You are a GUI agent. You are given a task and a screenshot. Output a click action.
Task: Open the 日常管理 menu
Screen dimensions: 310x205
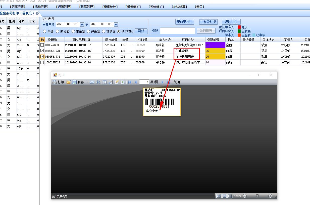(87, 7)
